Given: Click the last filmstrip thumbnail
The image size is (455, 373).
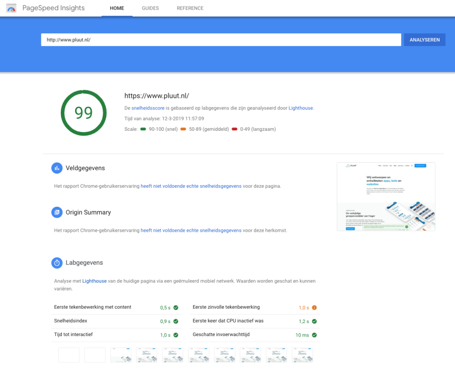Looking at the screenshot, I should (x=302, y=355).
